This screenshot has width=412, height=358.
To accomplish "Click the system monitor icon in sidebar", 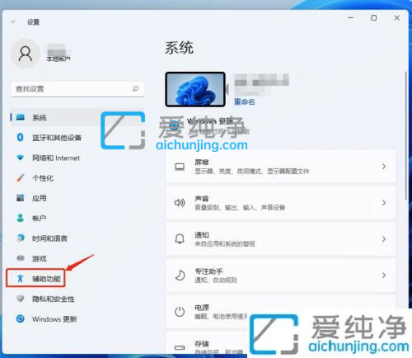I will click(21, 117).
